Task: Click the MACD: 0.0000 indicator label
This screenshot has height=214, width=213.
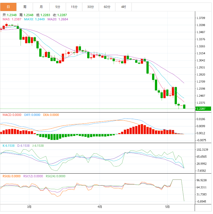Action: [x=12, y=115]
